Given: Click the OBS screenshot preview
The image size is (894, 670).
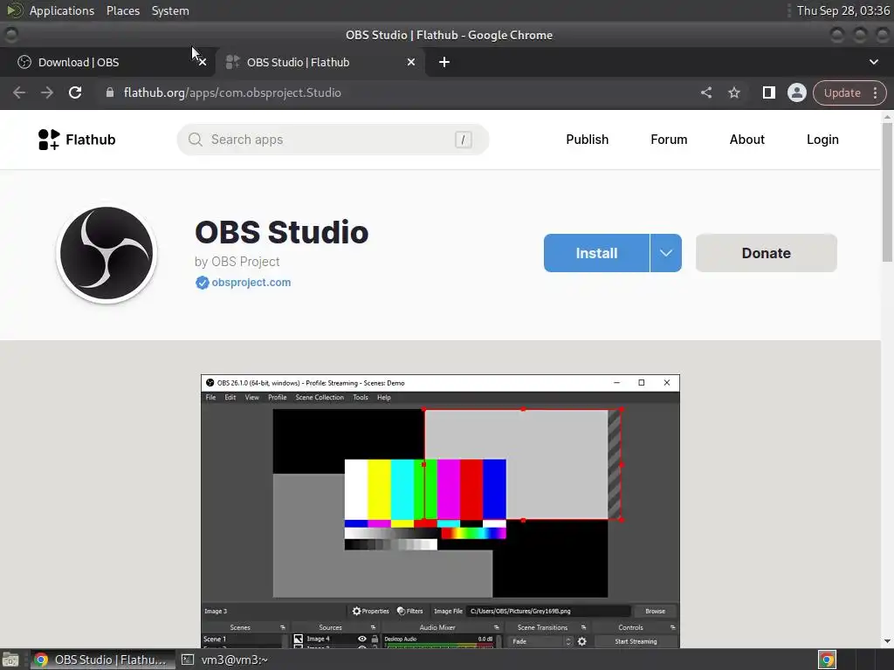Looking at the screenshot, I should coord(440,511).
